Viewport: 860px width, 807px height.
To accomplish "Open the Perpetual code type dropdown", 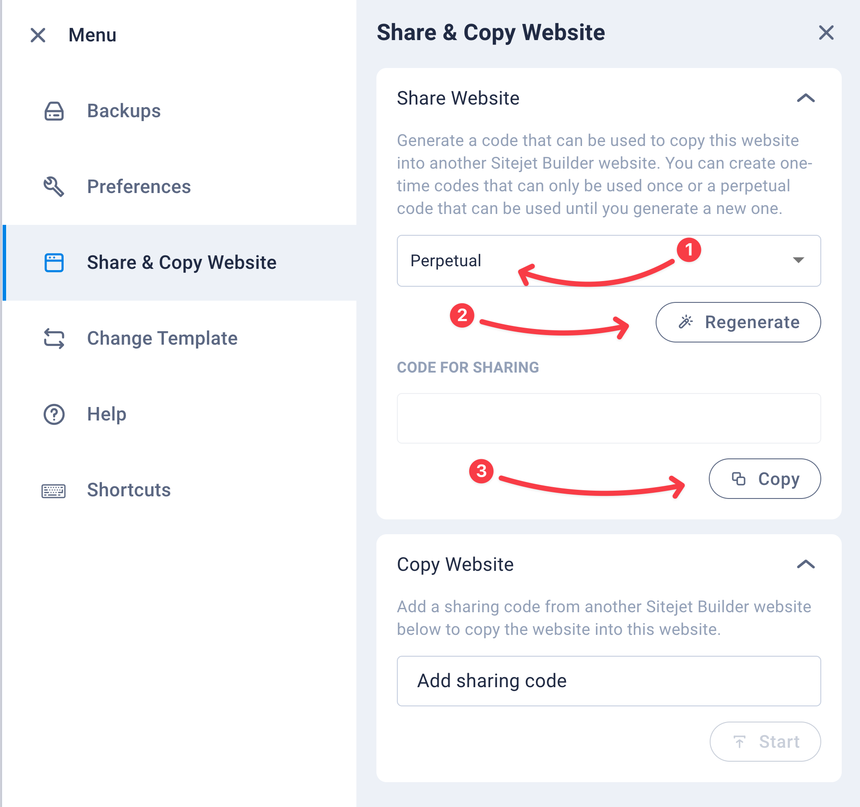I will tap(609, 261).
